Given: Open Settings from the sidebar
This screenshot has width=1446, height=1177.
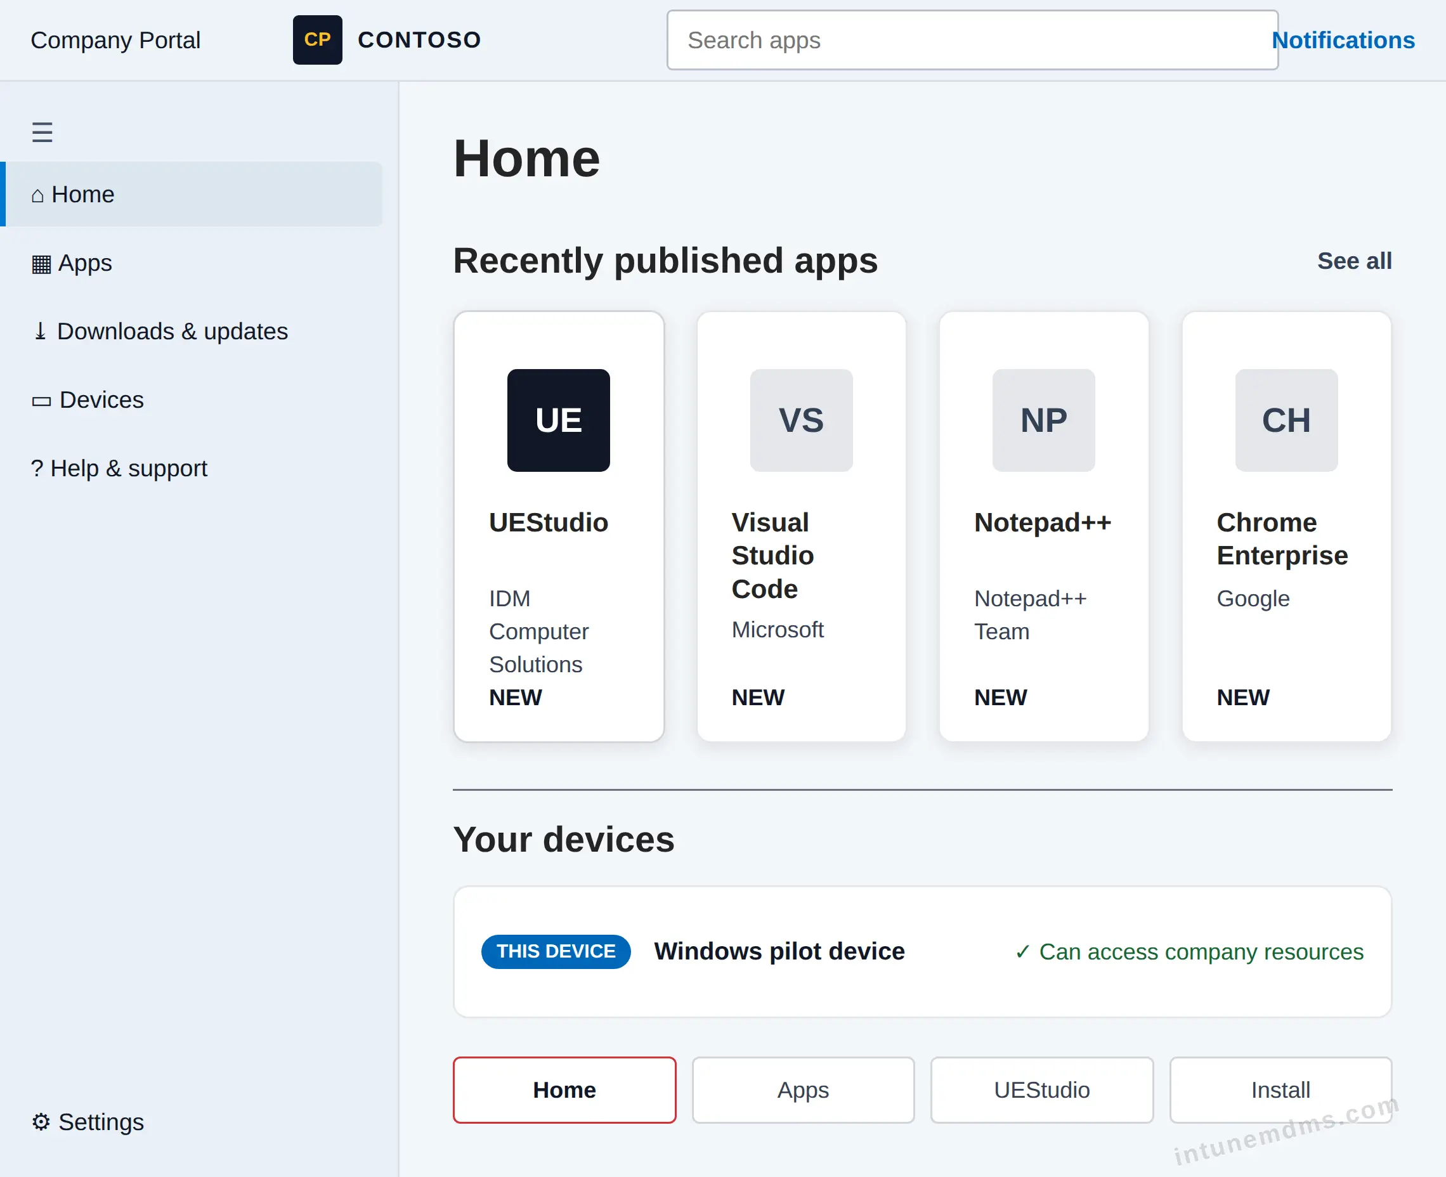Looking at the screenshot, I should click(87, 1121).
